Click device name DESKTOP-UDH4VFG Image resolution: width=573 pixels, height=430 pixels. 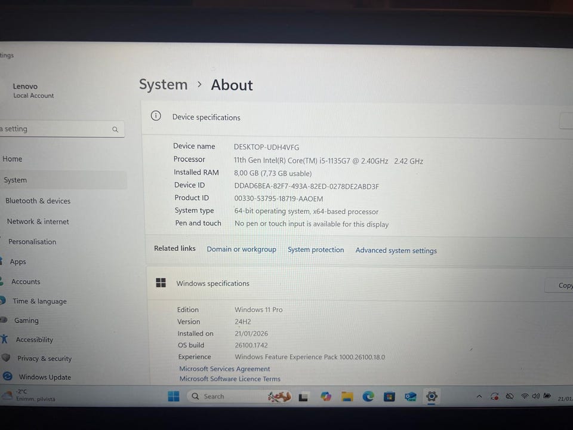coord(266,147)
